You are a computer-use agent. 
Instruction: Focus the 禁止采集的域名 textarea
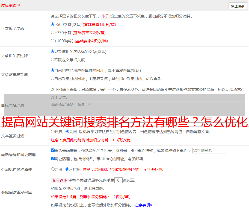pyautogui.click(x=149, y=112)
